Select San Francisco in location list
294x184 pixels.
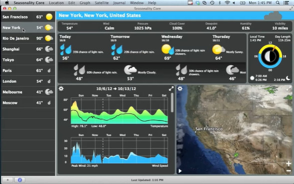28,16
